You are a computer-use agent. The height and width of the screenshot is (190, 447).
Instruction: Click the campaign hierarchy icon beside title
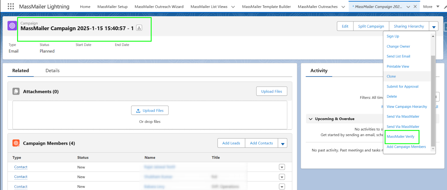(x=139, y=28)
